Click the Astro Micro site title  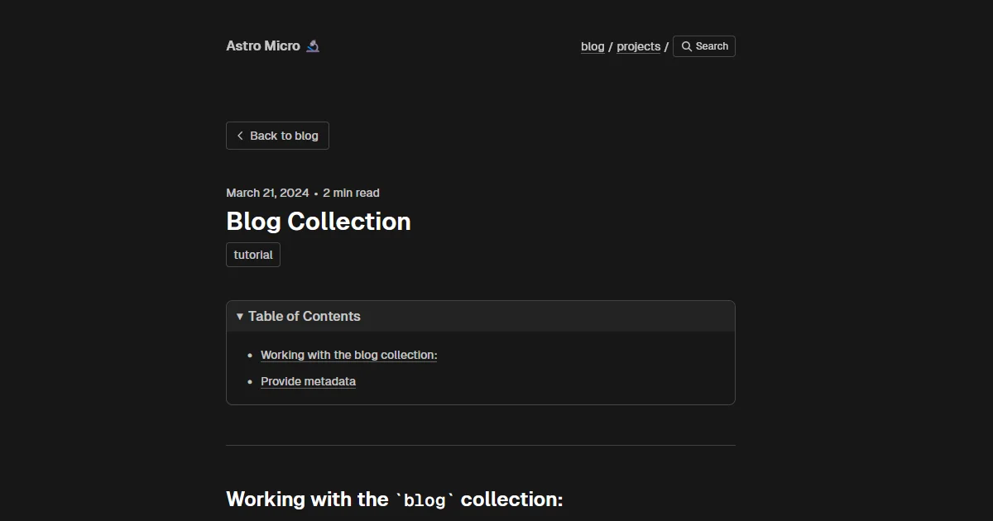click(265, 45)
